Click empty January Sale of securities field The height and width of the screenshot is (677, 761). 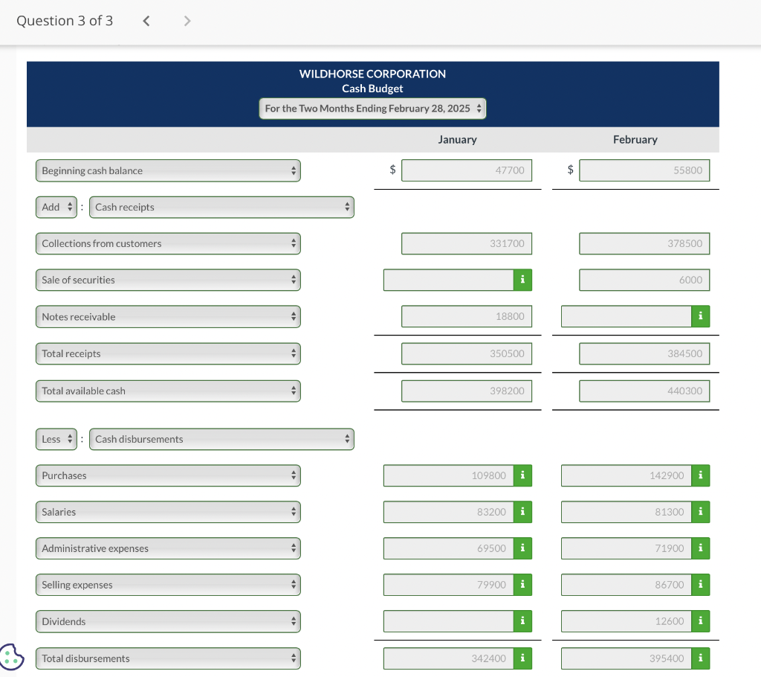tap(448, 280)
